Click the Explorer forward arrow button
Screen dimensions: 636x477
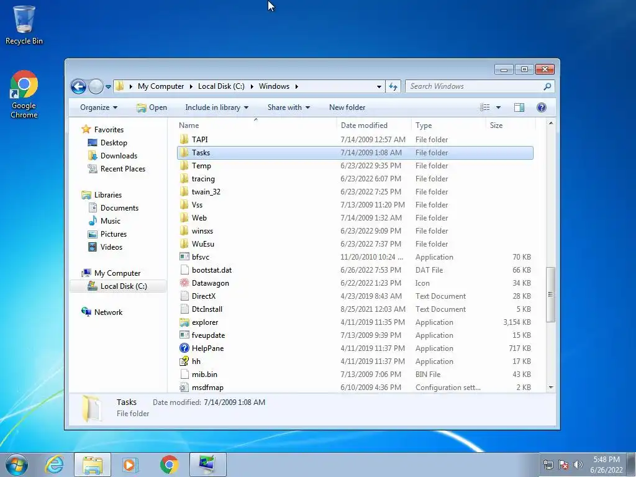96,86
